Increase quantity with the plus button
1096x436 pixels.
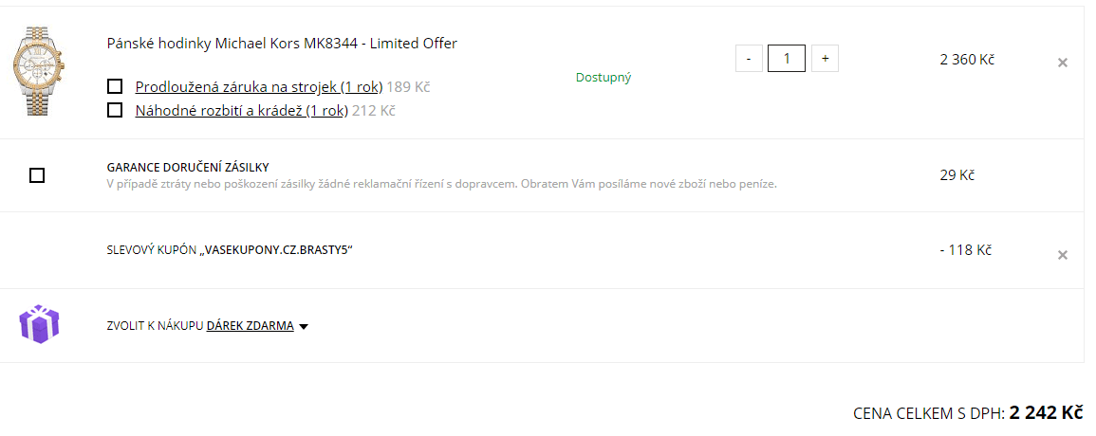[825, 59]
